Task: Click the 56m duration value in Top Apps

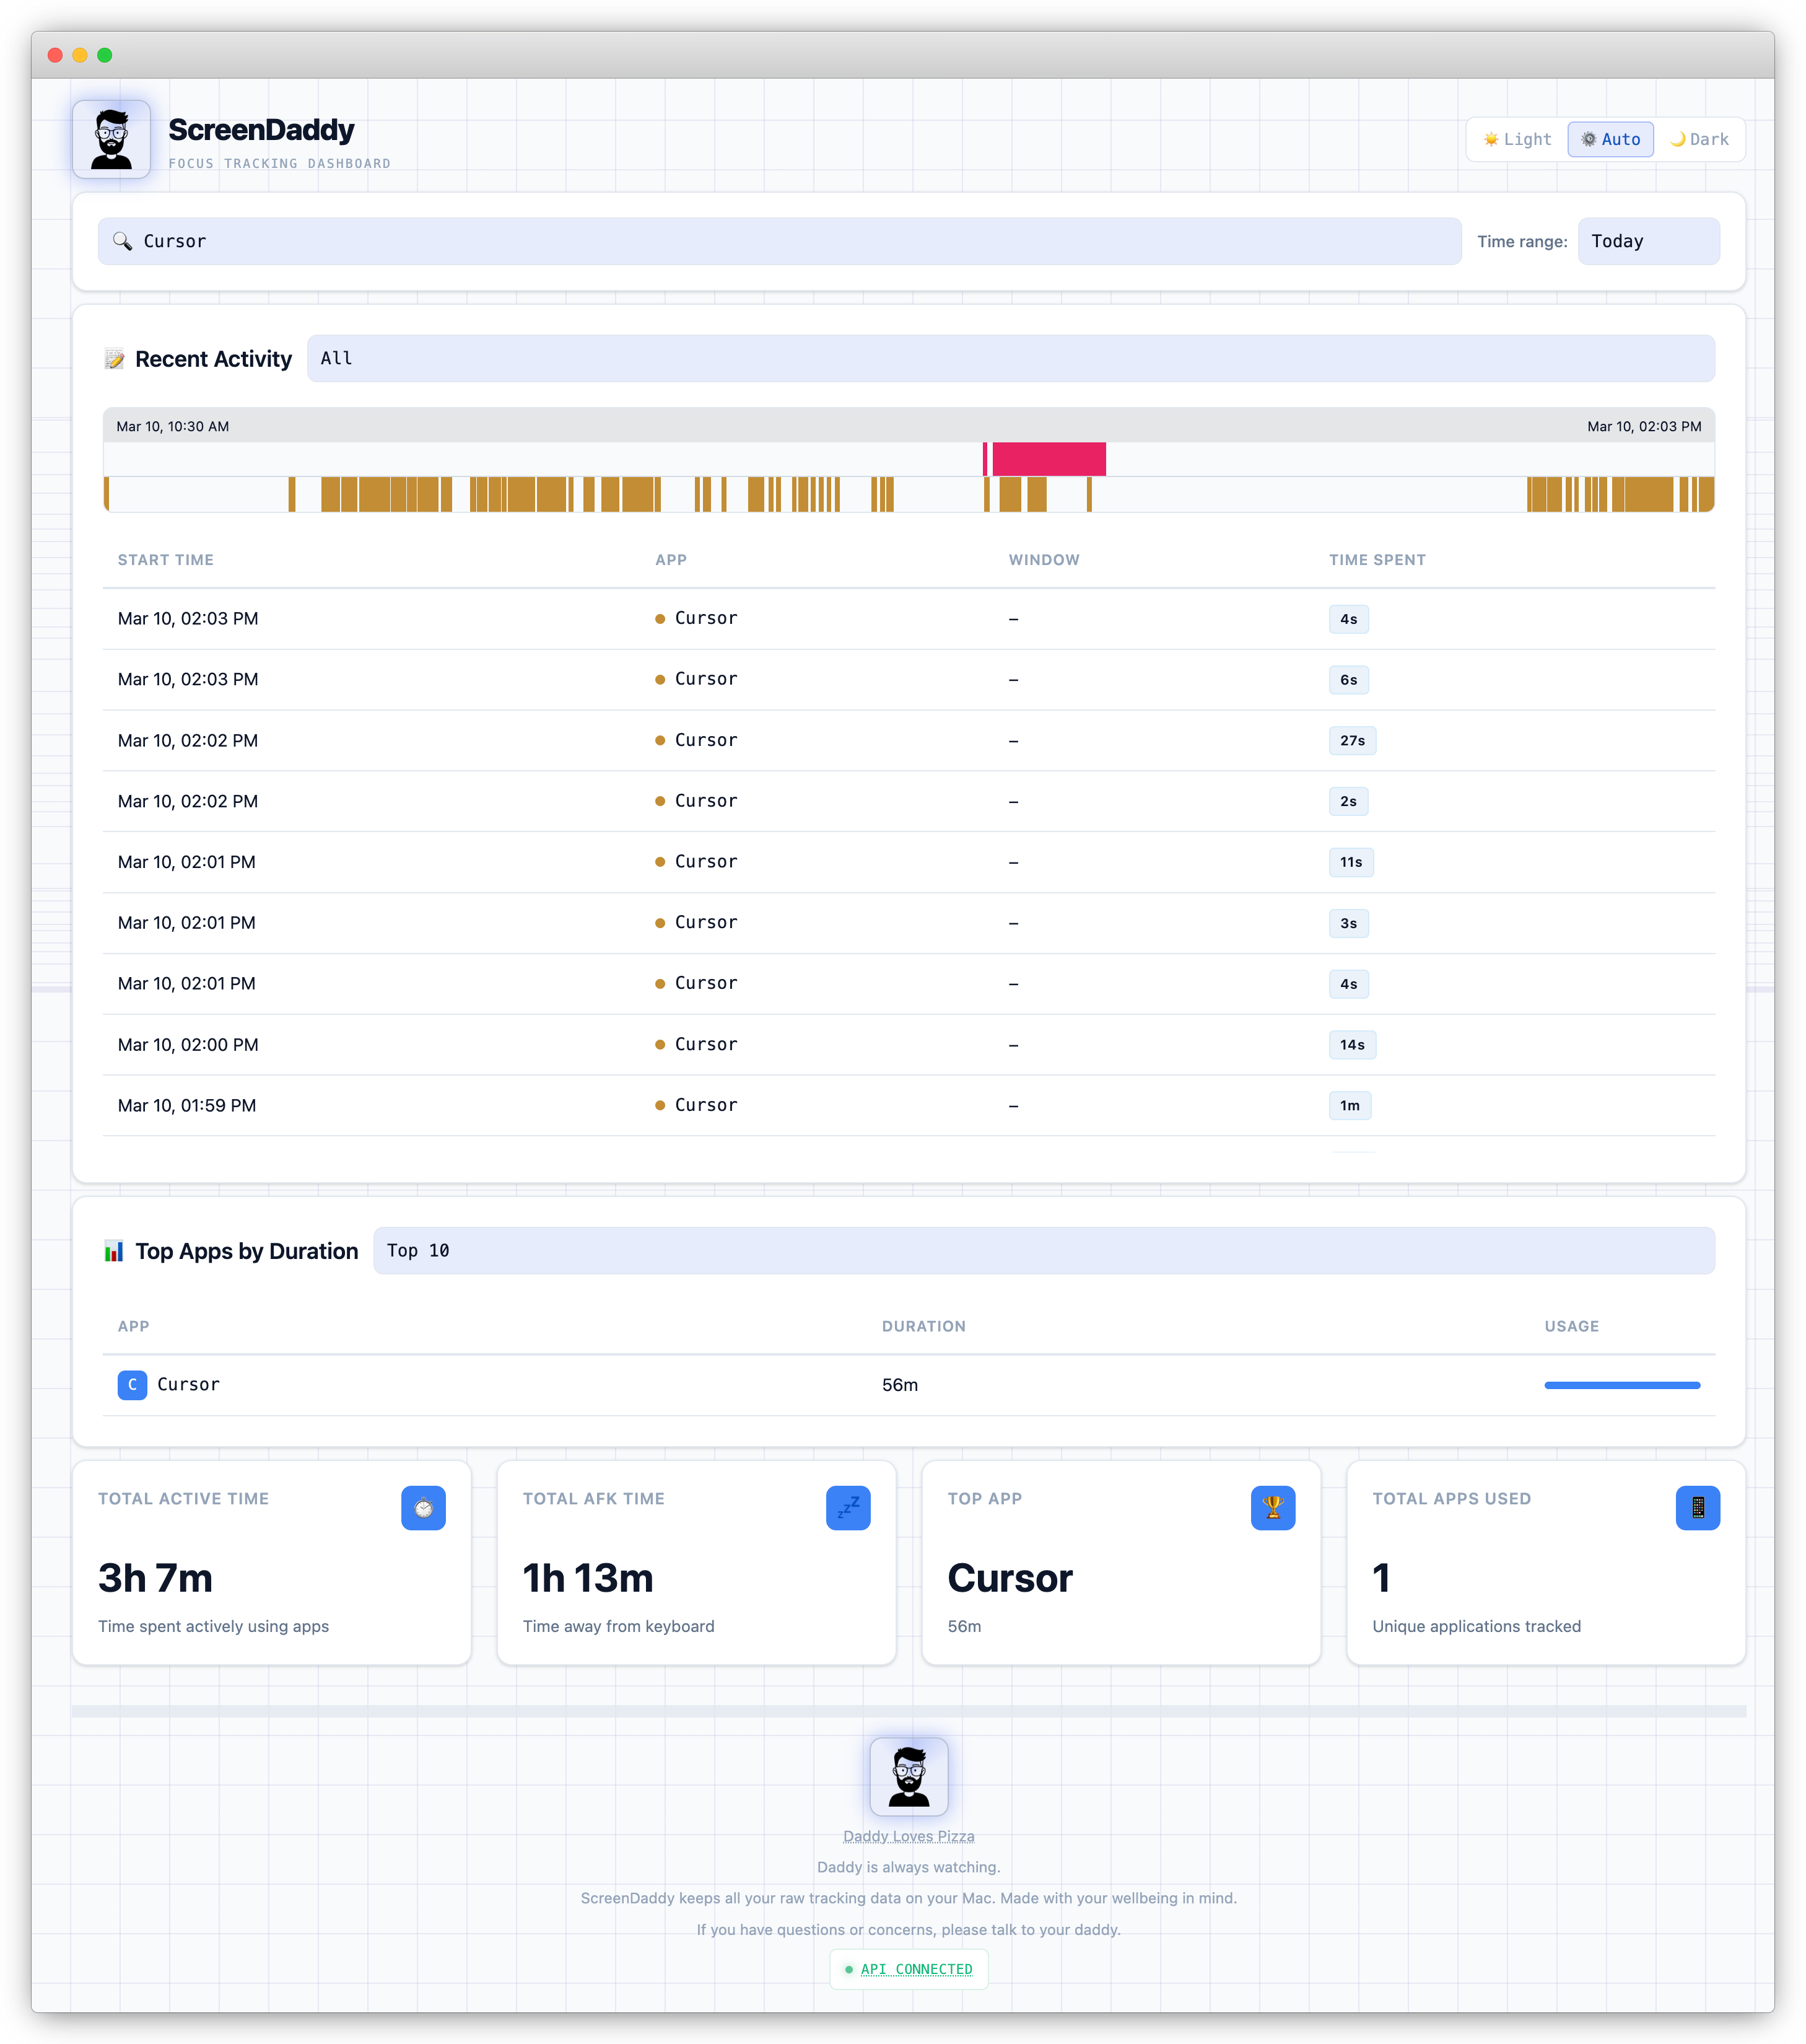Action: tap(899, 1385)
